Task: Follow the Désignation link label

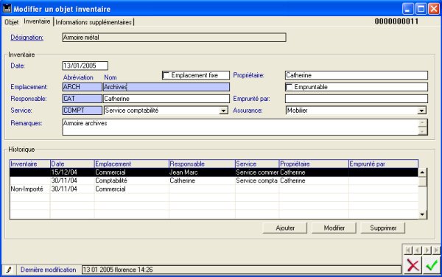Action: click(27, 38)
